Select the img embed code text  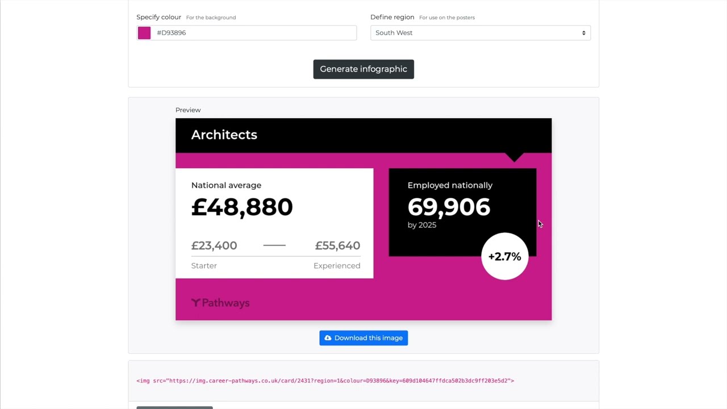point(325,381)
